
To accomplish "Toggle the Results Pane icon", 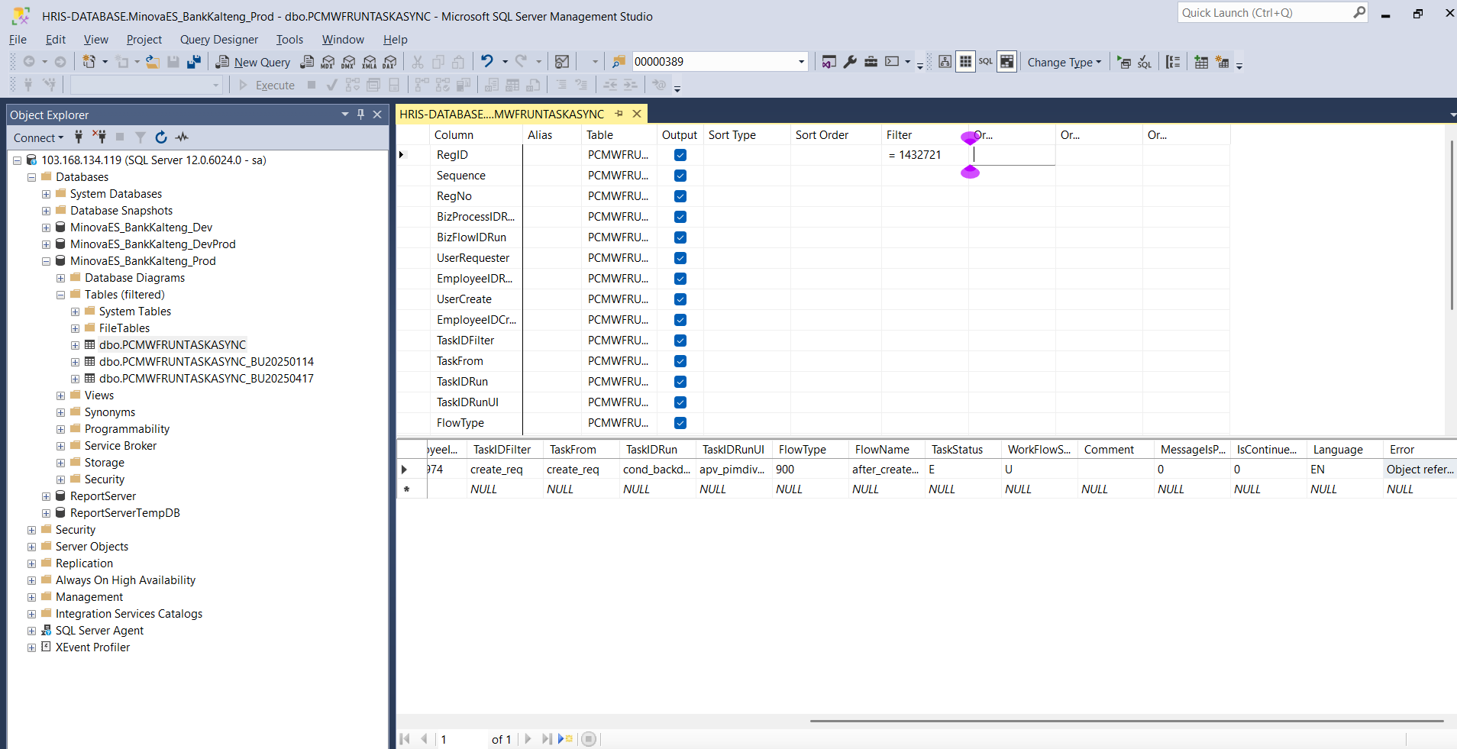I will pos(1007,62).
